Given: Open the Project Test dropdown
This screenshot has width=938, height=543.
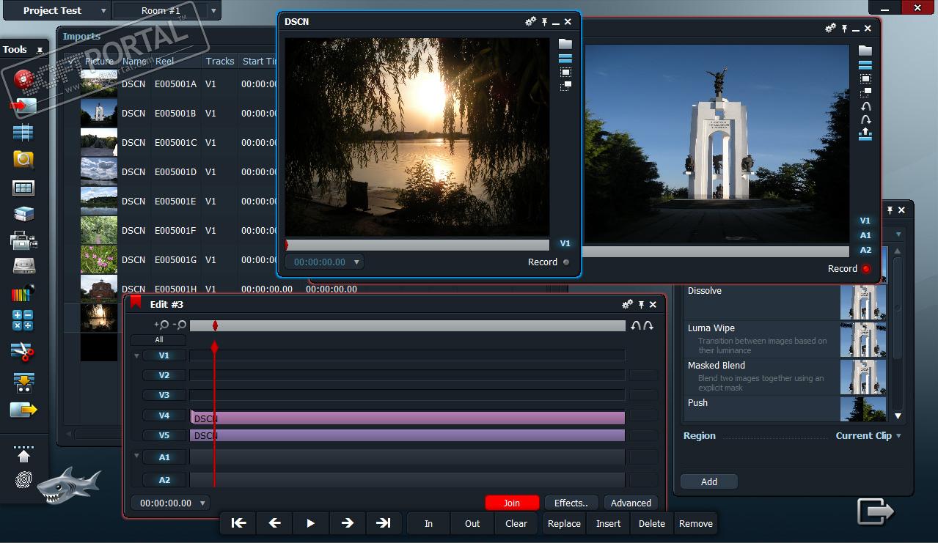Looking at the screenshot, I should pyautogui.click(x=103, y=11).
